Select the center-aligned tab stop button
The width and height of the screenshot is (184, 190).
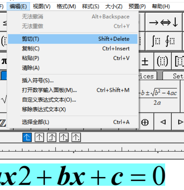pos(39,137)
